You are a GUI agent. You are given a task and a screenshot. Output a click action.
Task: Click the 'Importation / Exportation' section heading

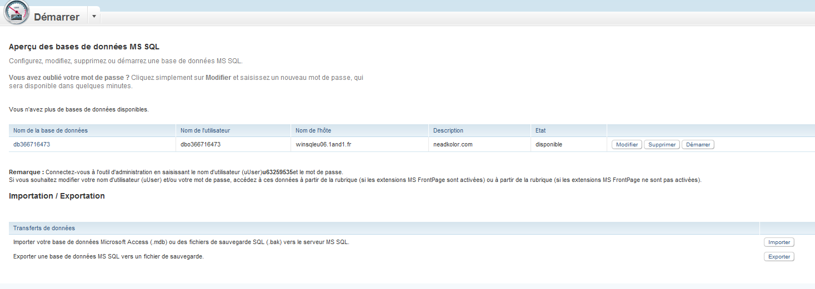[57, 196]
